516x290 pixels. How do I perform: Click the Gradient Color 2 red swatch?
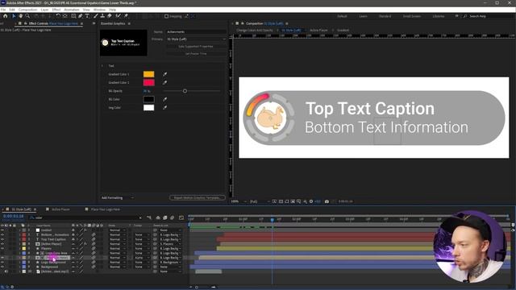[x=148, y=82]
